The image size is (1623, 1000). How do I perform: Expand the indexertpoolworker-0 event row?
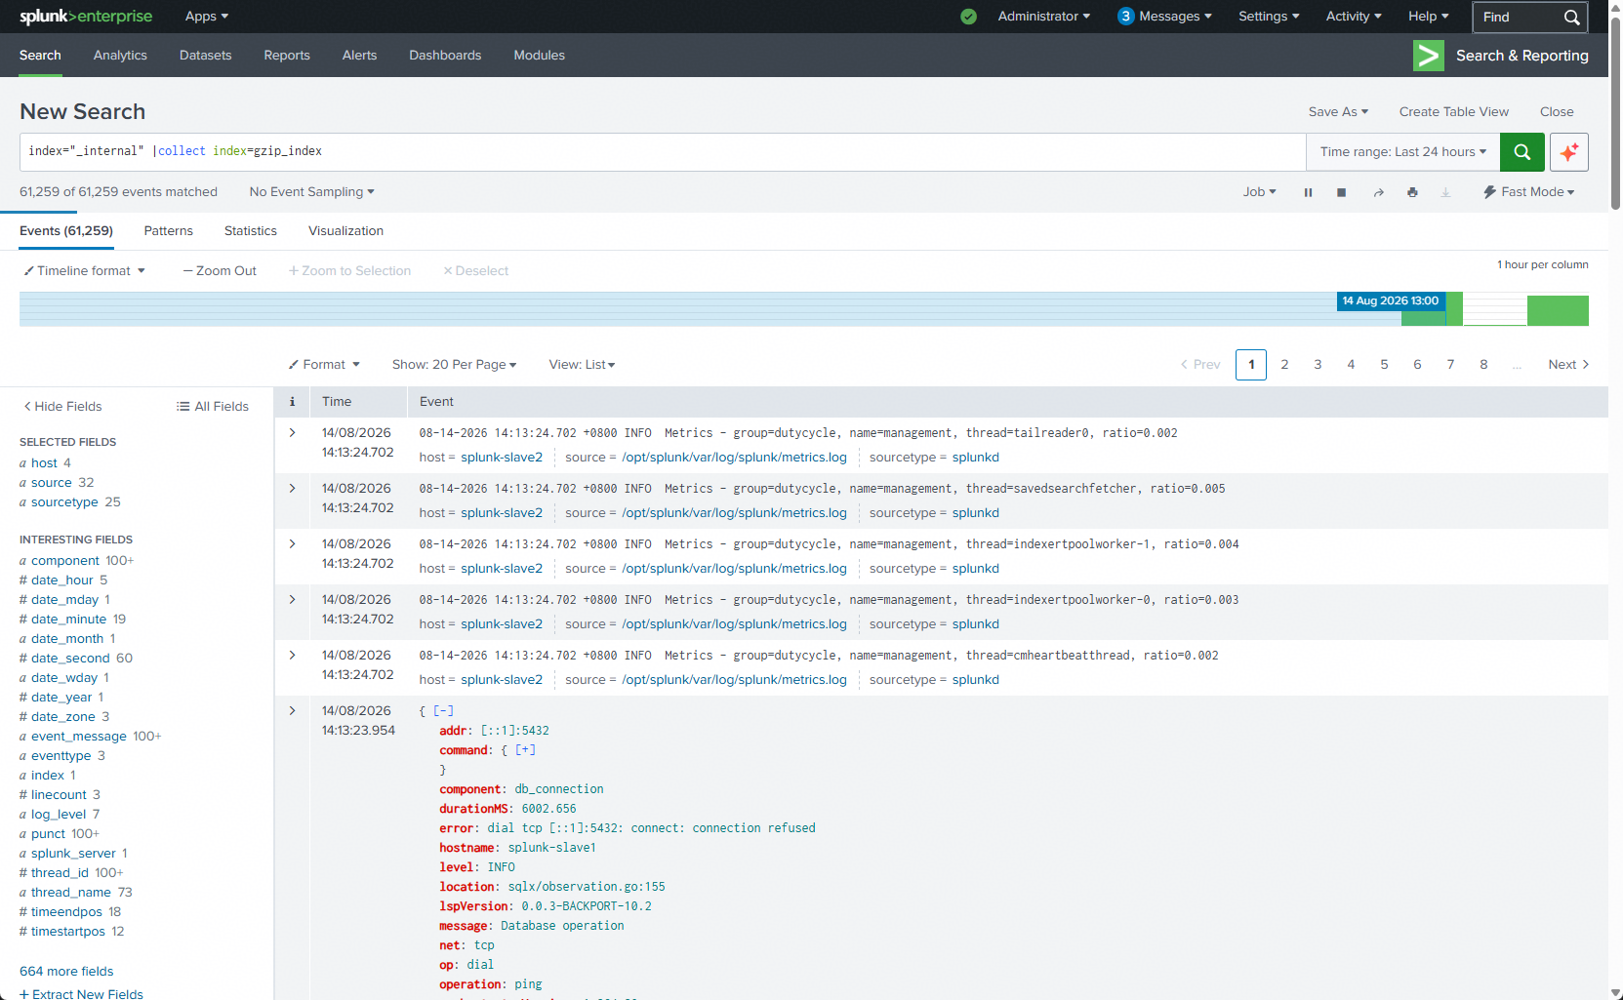tap(292, 599)
